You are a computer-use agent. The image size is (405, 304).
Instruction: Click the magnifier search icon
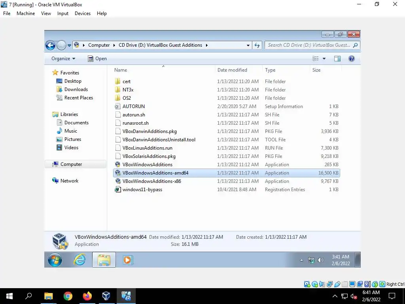coord(356,45)
